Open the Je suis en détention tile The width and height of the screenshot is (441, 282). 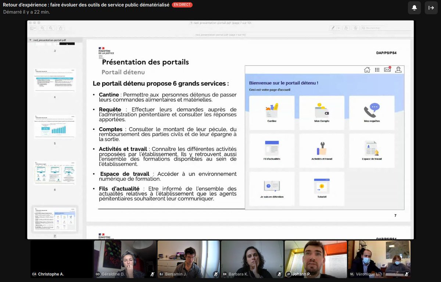tap(272, 189)
